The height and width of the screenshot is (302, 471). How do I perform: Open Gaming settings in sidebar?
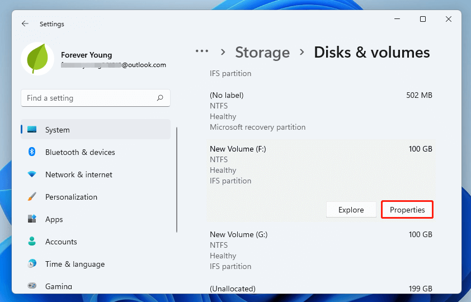click(58, 286)
